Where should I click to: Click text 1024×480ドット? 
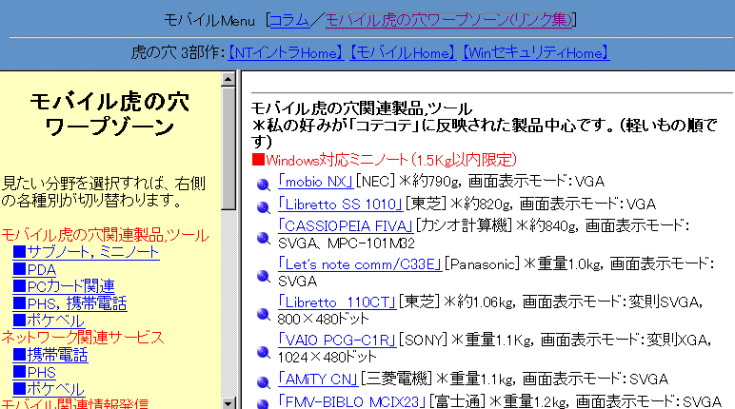pos(327,358)
